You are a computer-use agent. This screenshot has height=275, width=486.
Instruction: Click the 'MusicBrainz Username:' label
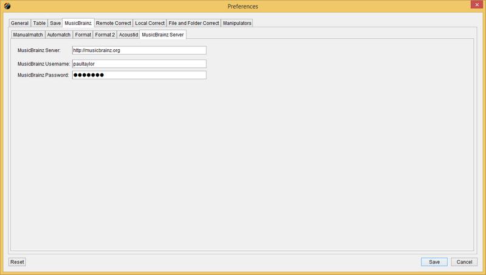pyautogui.click(x=44, y=64)
